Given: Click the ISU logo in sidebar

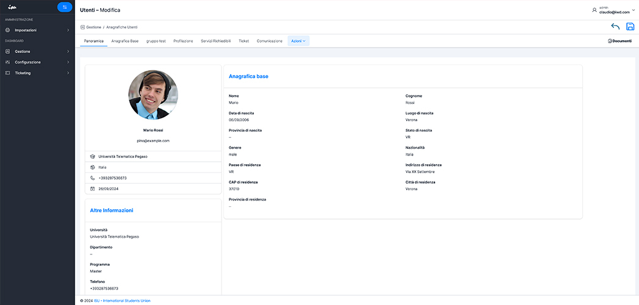Looking at the screenshot, I should coord(12,7).
